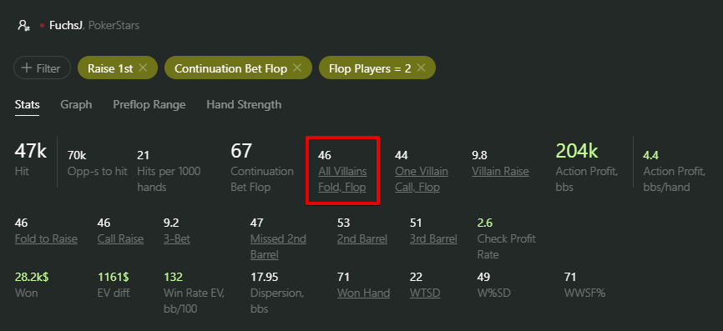Click the Missed 2nd Barrel link
The width and height of the screenshot is (723, 331).
pyautogui.click(x=278, y=247)
